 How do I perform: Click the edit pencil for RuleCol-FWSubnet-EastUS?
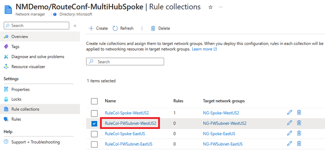[289, 144]
